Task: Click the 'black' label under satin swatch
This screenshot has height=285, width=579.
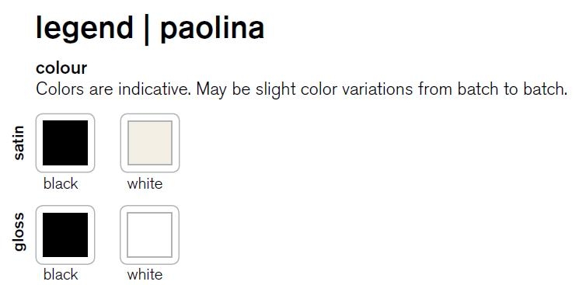Action: coord(61,183)
